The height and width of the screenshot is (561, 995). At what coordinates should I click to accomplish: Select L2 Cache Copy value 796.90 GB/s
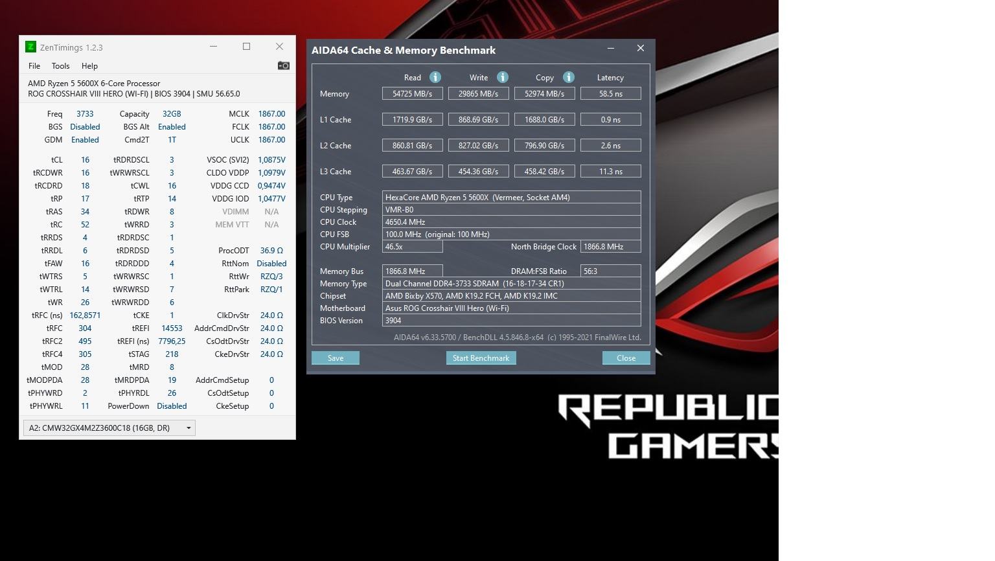(x=545, y=146)
